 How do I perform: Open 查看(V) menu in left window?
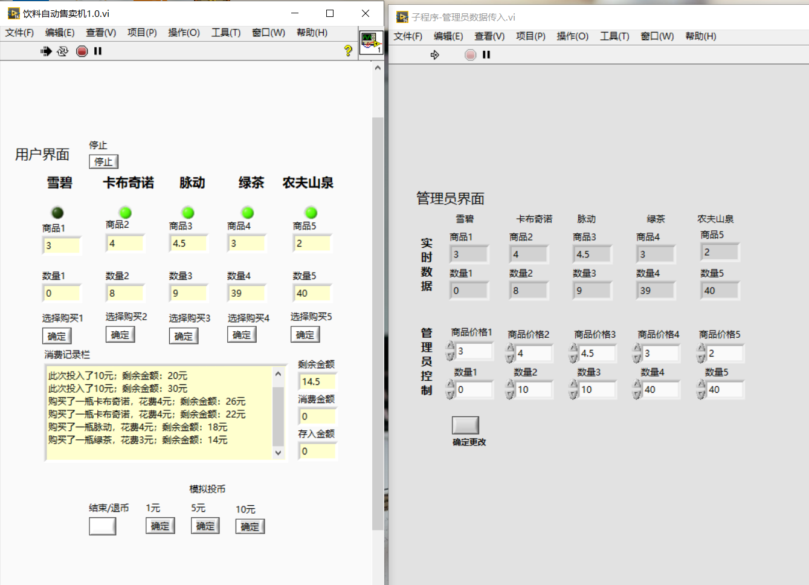101,33
